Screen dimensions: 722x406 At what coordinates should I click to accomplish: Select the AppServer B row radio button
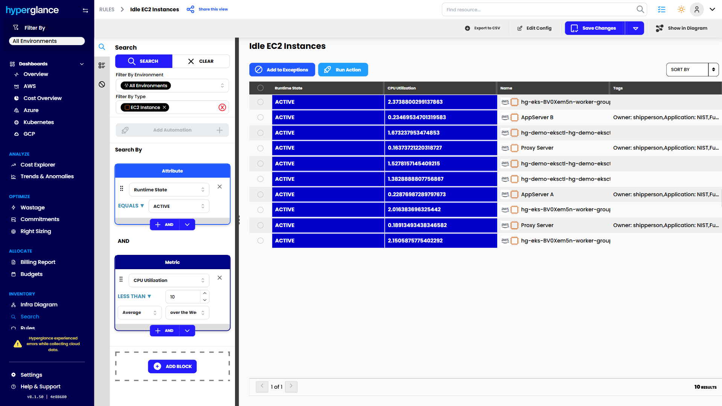tap(260, 117)
